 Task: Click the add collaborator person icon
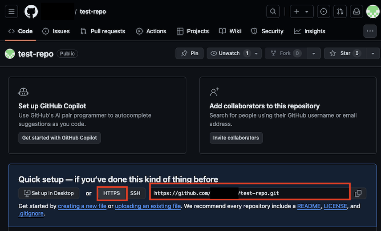pyautogui.click(x=215, y=92)
